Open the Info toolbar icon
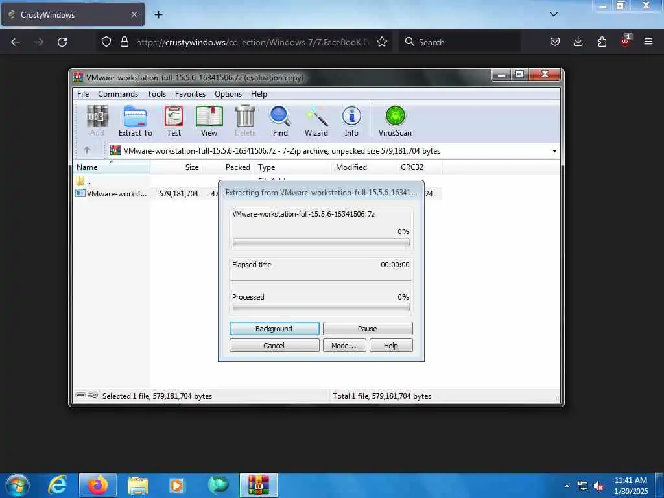 [351, 121]
